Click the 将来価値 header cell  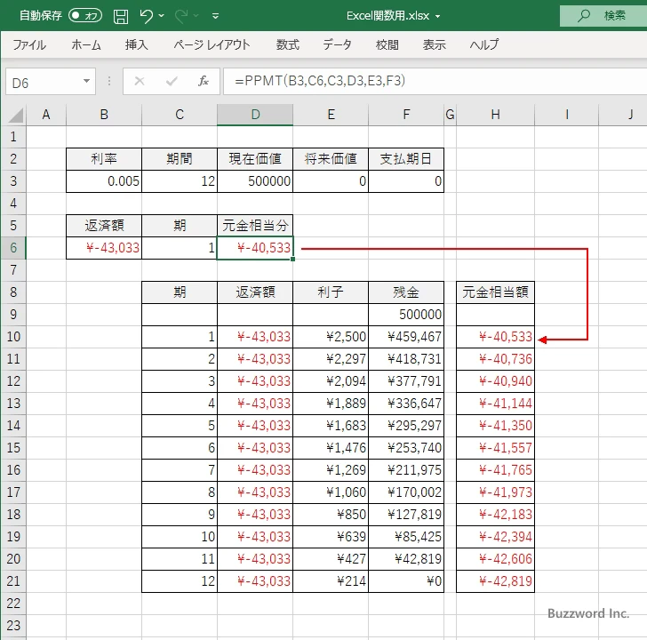pos(331,159)
